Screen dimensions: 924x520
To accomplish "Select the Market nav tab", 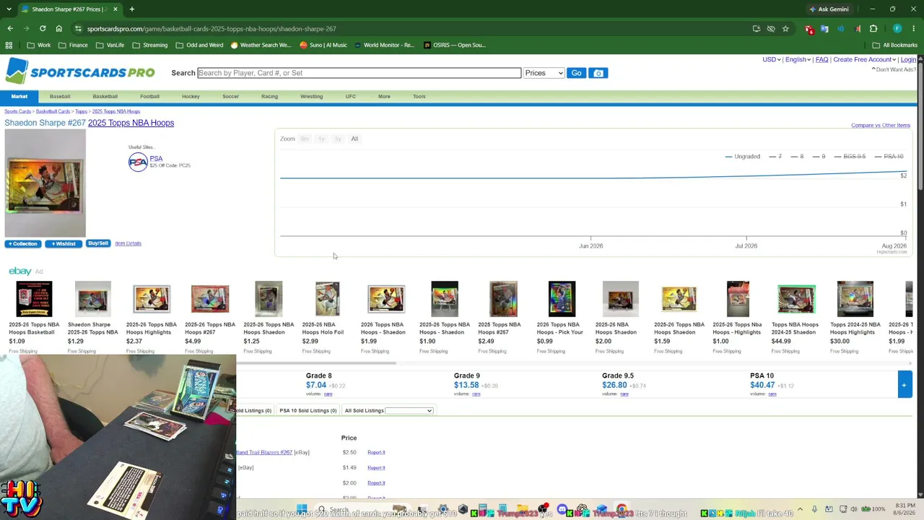I will [19, 96].
